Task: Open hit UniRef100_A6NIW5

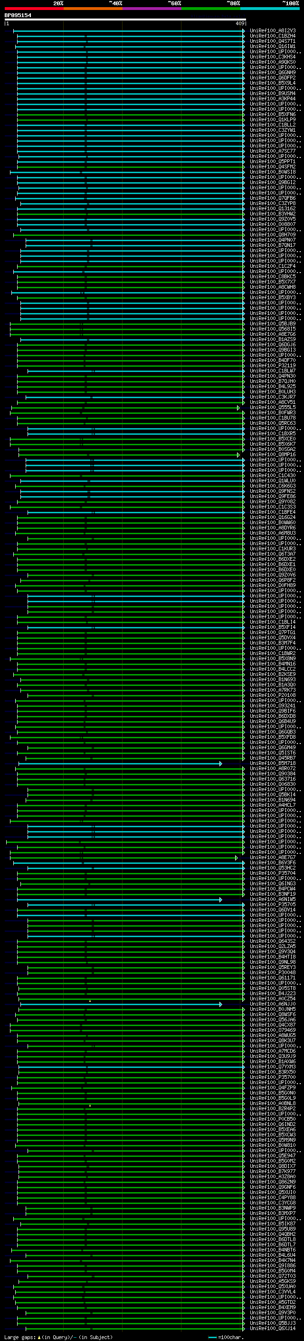Action: click(x=272, y=900)
